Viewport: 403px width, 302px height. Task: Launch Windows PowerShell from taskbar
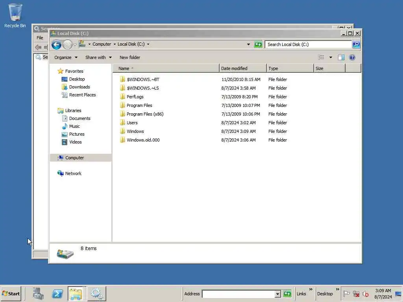pos(57,293)
